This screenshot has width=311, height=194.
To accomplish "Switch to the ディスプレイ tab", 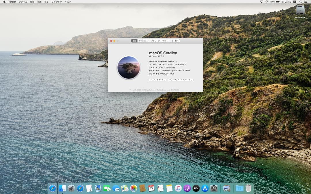I will (143, 41).
